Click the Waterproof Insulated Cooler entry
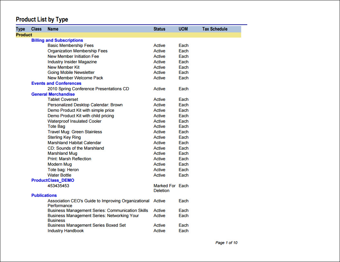 (x=74, y=121)
